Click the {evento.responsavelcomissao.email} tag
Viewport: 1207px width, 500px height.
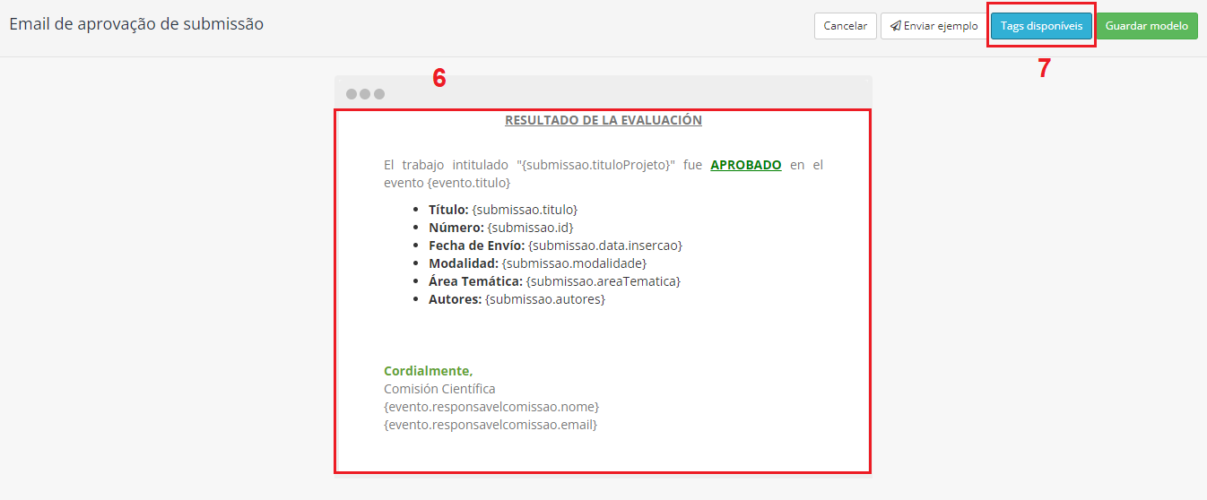[491, 425]
